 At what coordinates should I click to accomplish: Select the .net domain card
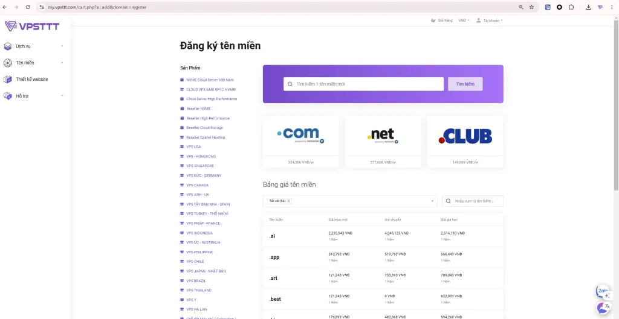click(x=383, y=142)
